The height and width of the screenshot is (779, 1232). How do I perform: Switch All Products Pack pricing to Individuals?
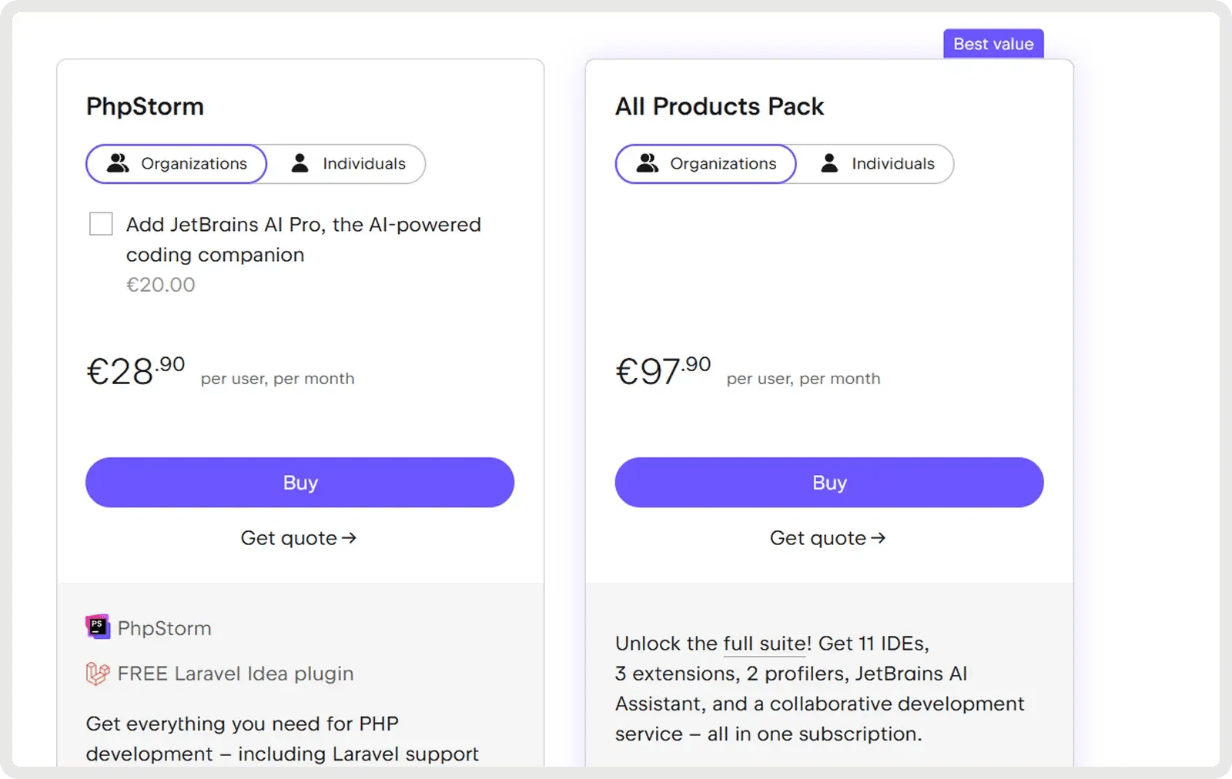(876, 164)
